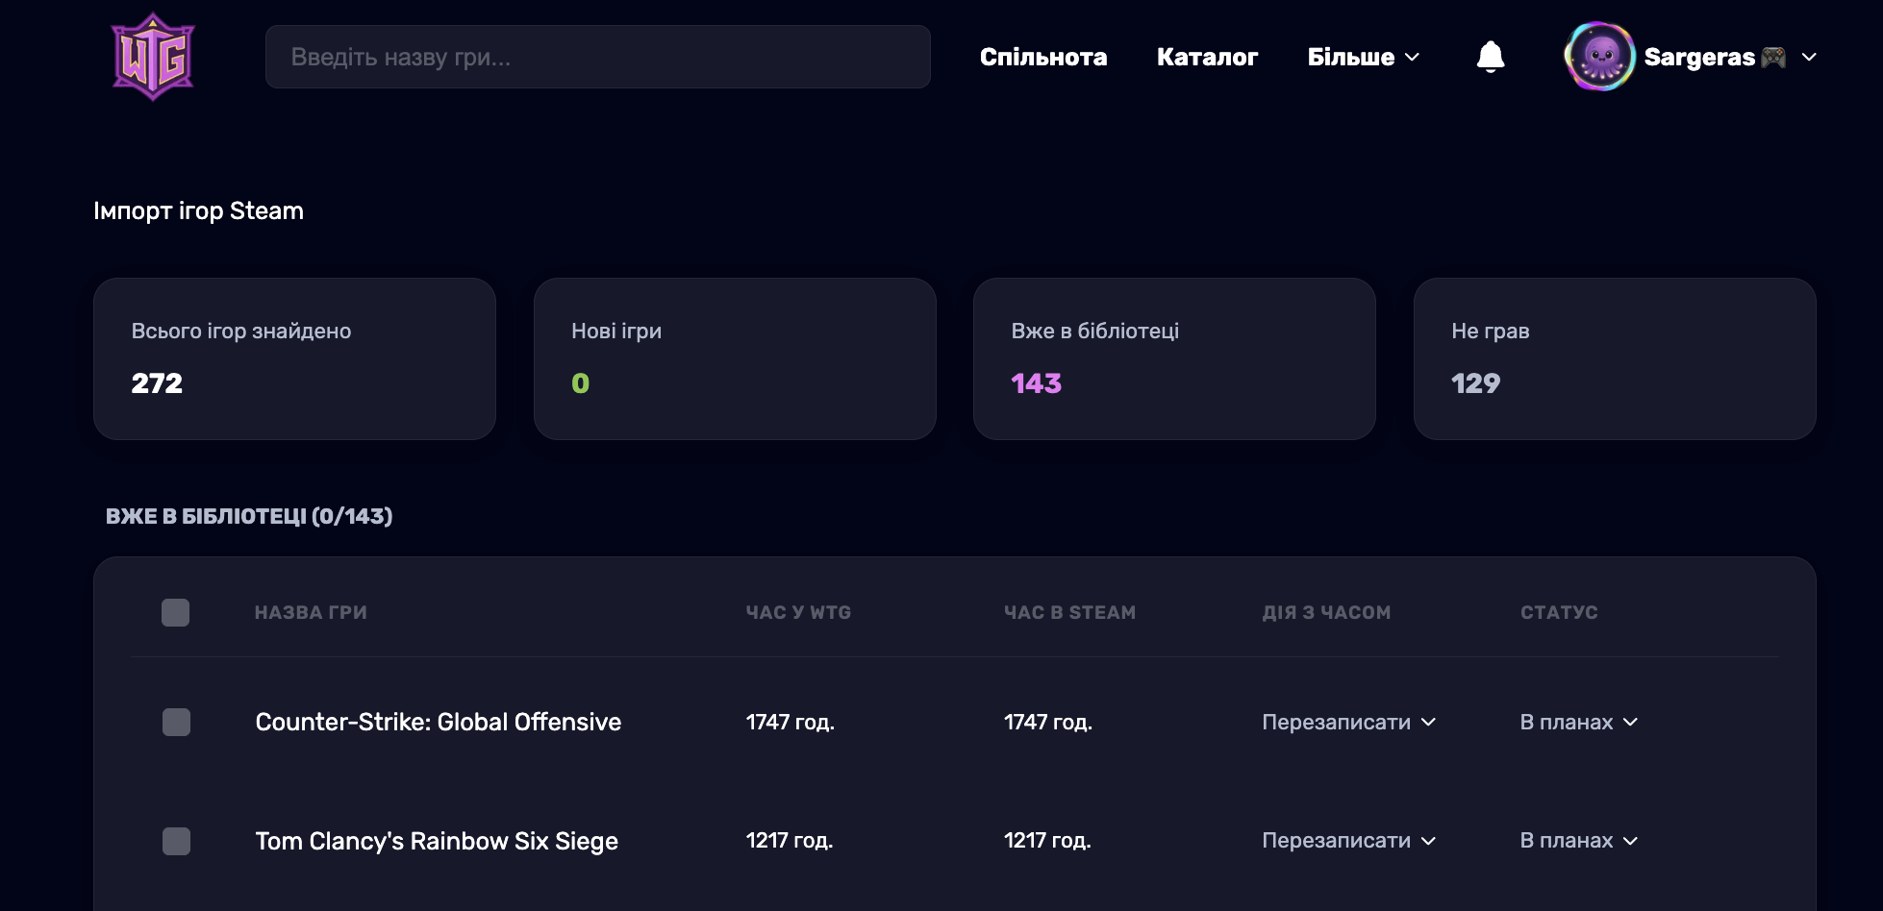Expand the account dropdown next to Sargeras
Screen dimensions: 1883x911
pyautogui.click(x=1812, y=58)
